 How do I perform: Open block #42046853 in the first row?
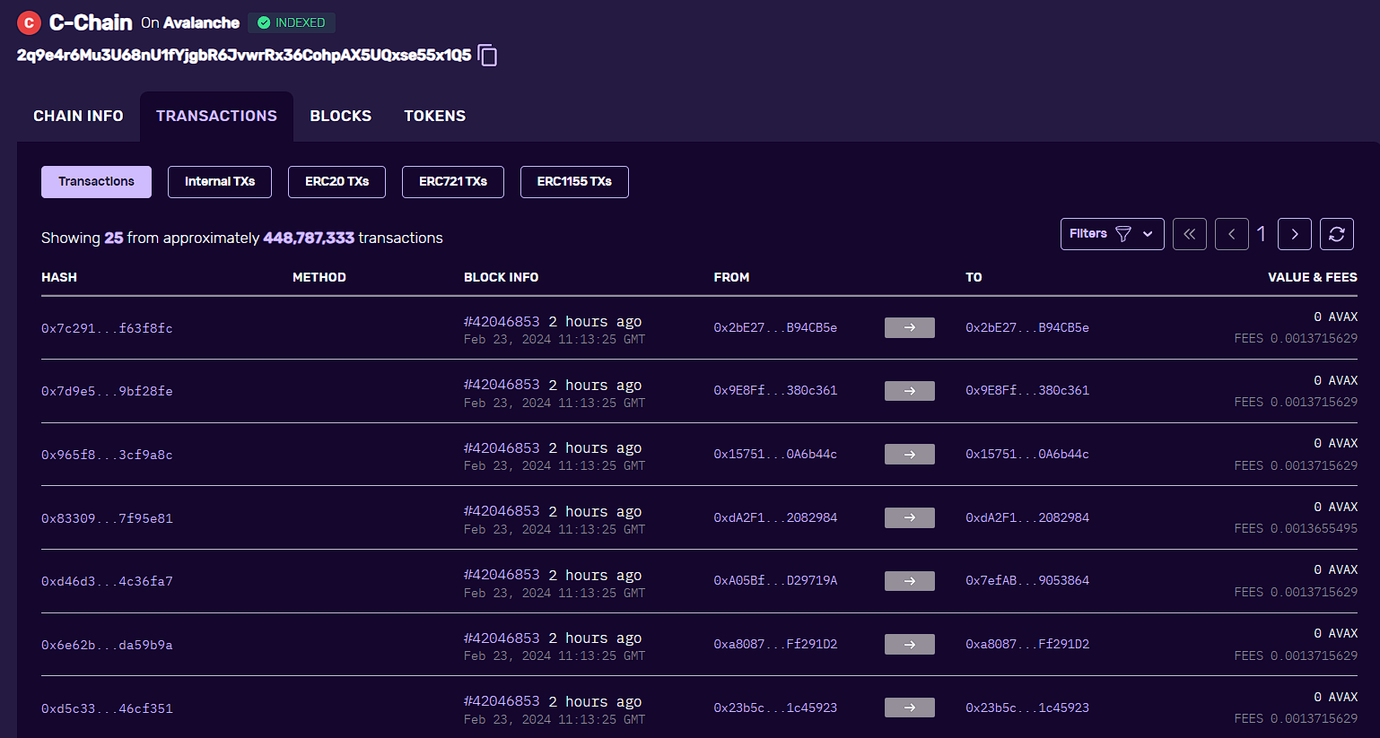[x=502, y=322]
